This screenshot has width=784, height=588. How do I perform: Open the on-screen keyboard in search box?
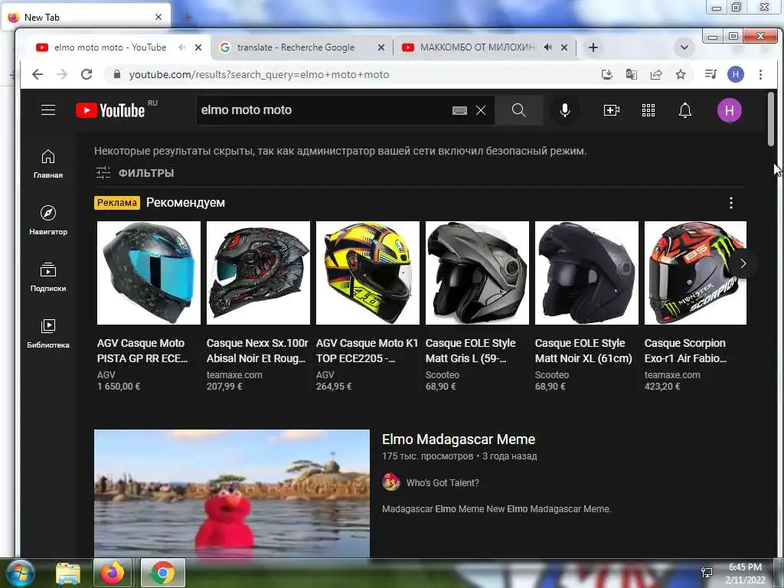pos(459,110)
